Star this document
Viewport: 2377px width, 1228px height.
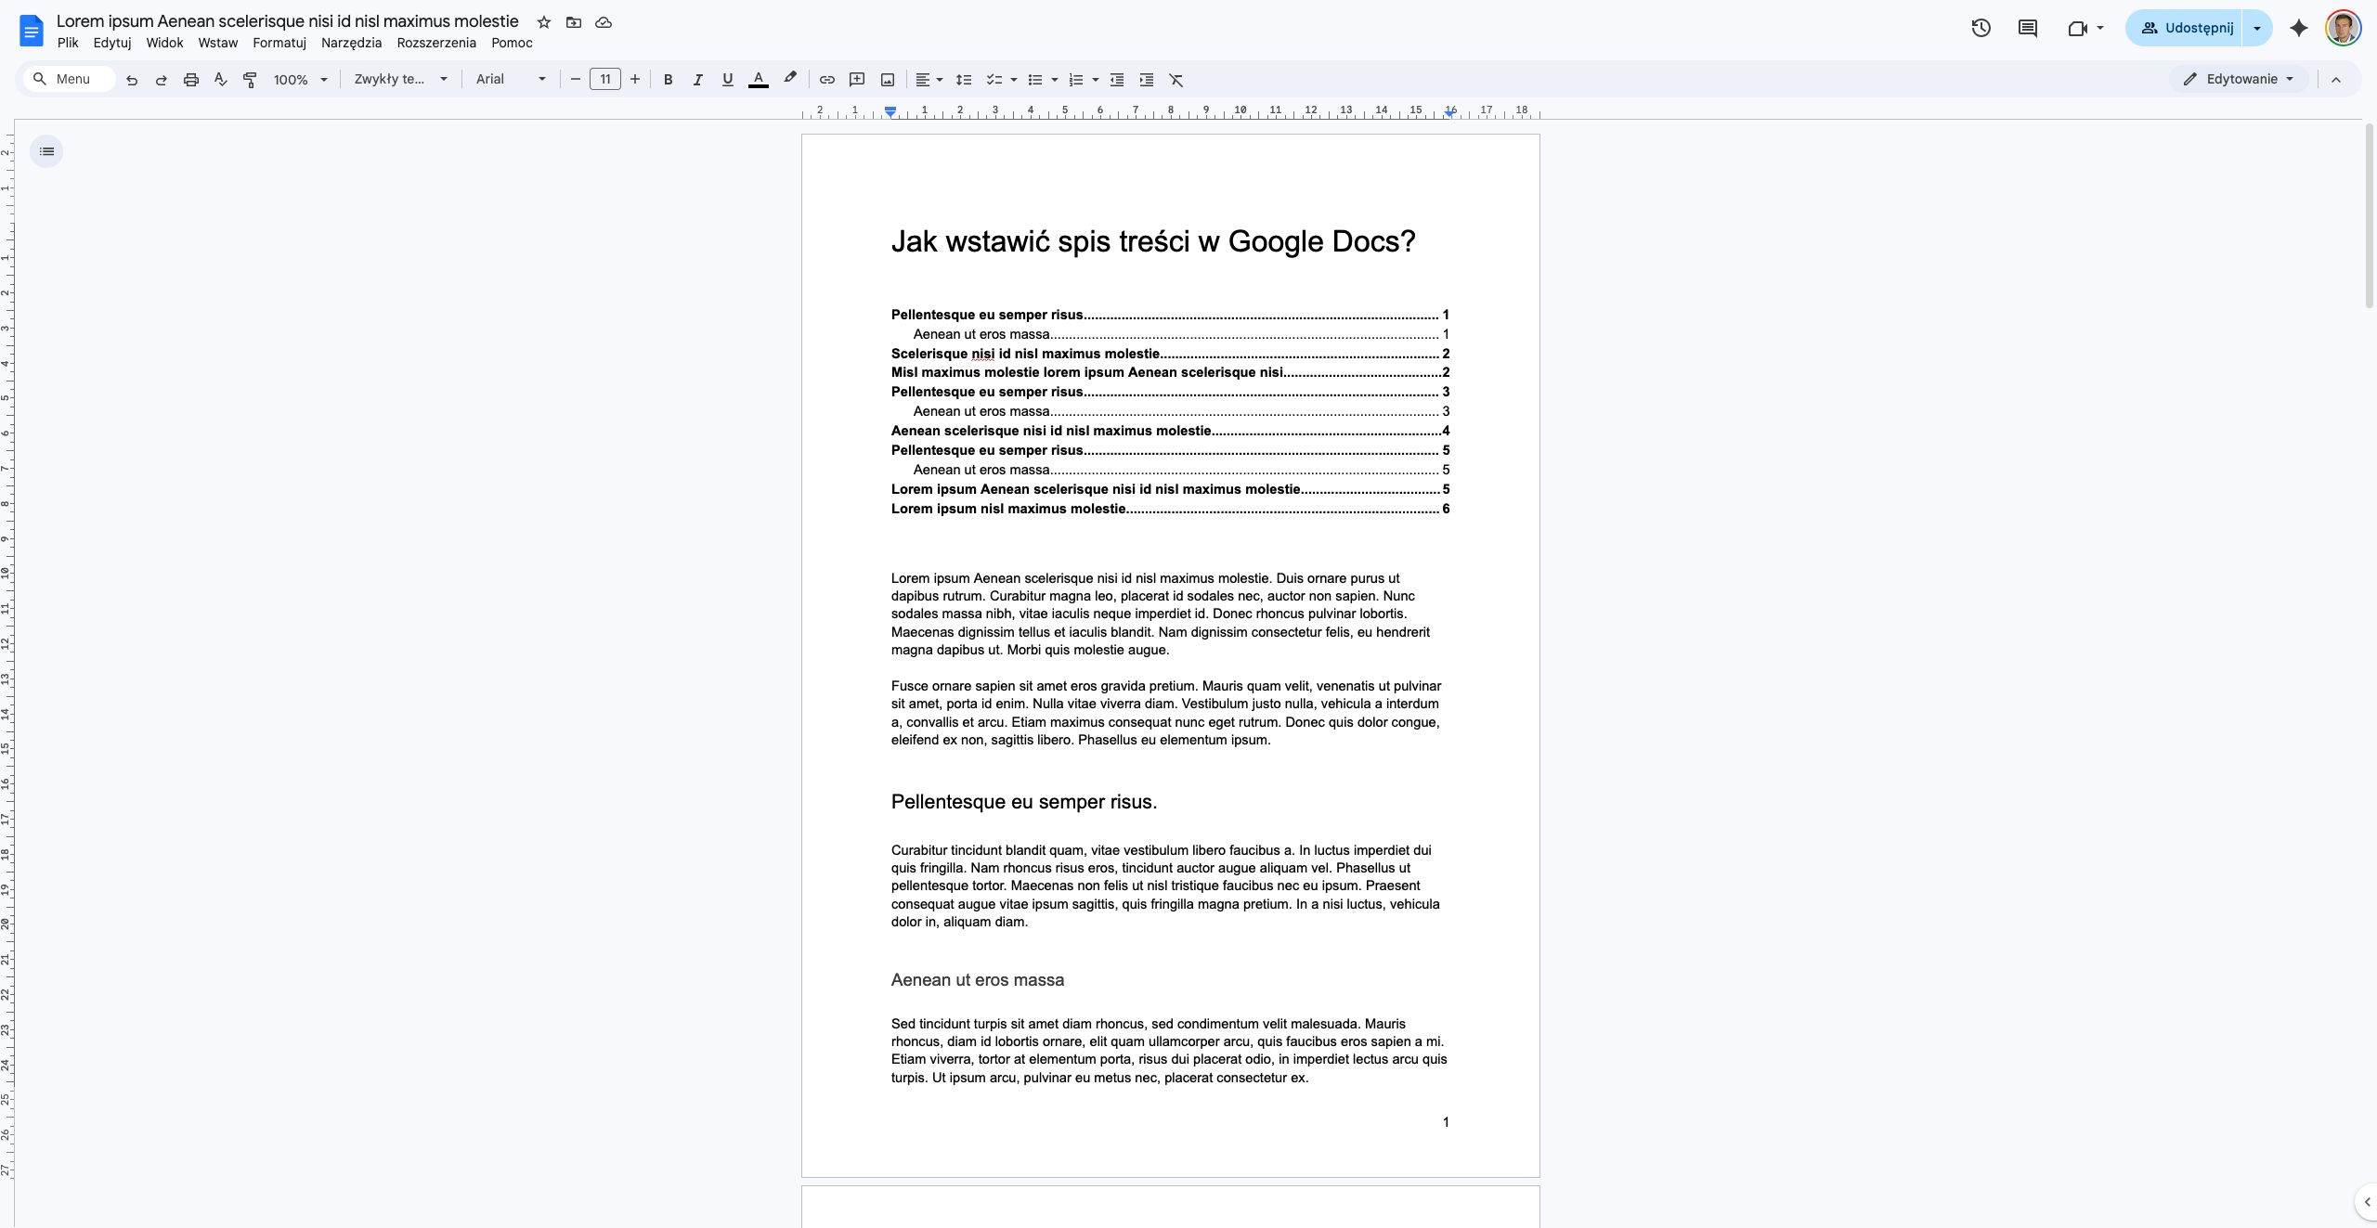tap(544, 22)
